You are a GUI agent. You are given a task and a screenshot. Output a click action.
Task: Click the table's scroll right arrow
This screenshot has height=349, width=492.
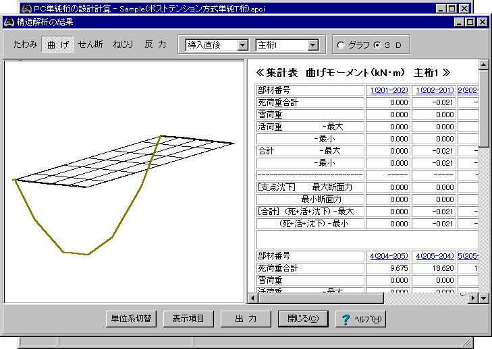pos(473,298)
